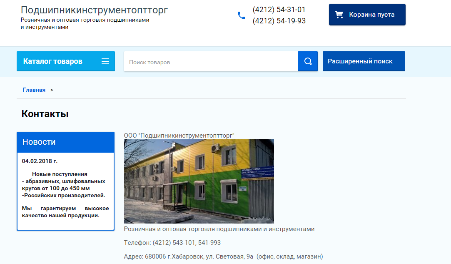Click the building photo
The height and width of the screenshot is (264, 451).
199,181
